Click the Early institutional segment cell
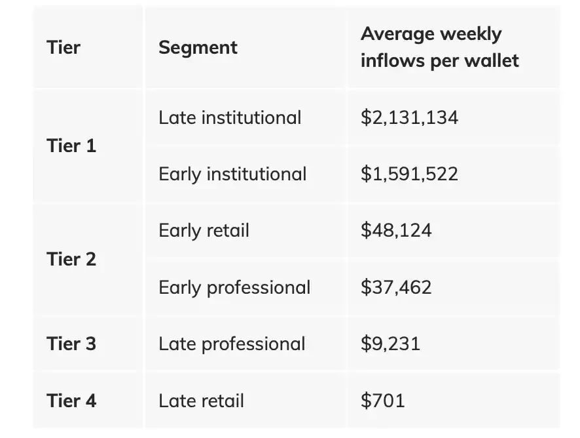 pos(232,174)
